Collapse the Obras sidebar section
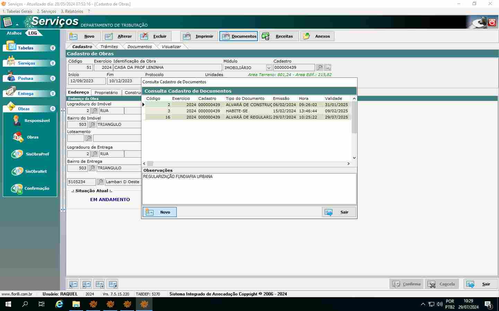This screenshot has width=499, height=311. pos(53,109)
